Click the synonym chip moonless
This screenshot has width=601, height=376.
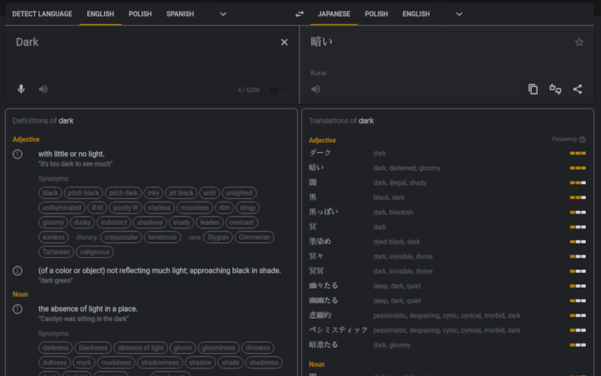195,208
